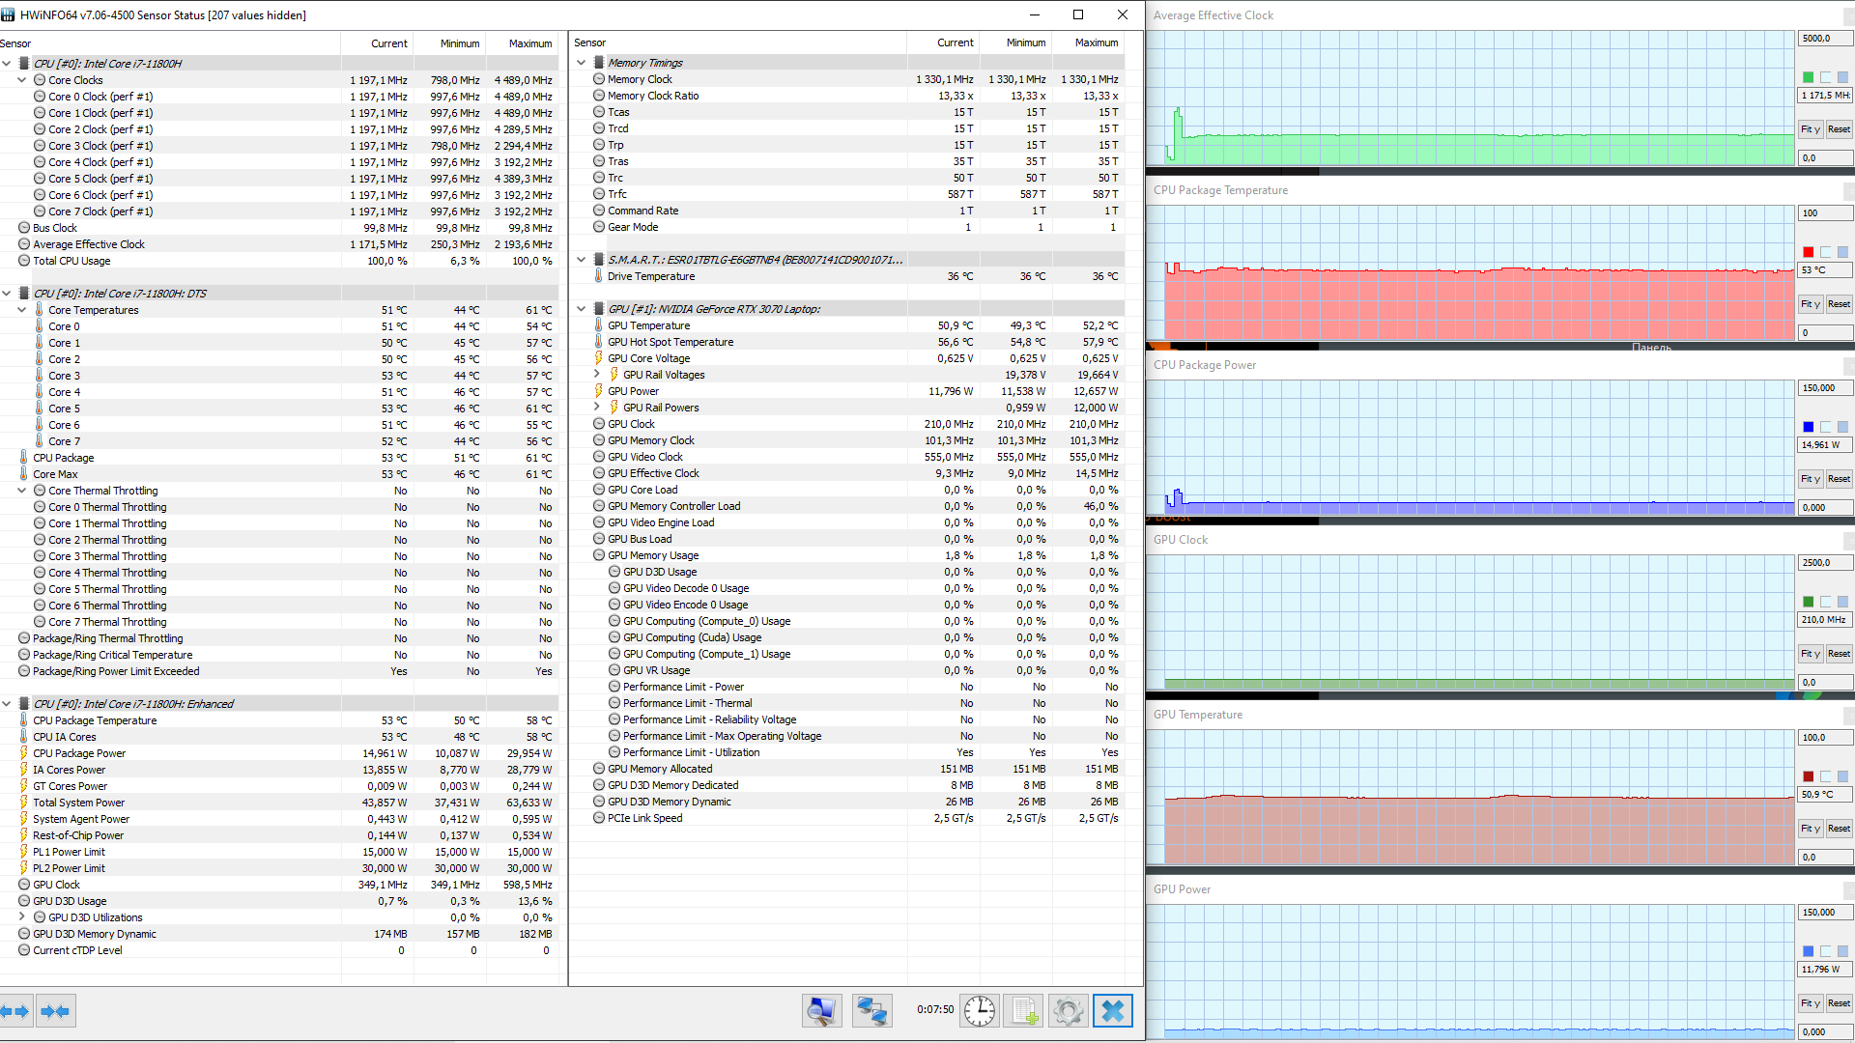Open sensor settings gear icon
The image size is (1855, 1043).
click(1068, 1011)
